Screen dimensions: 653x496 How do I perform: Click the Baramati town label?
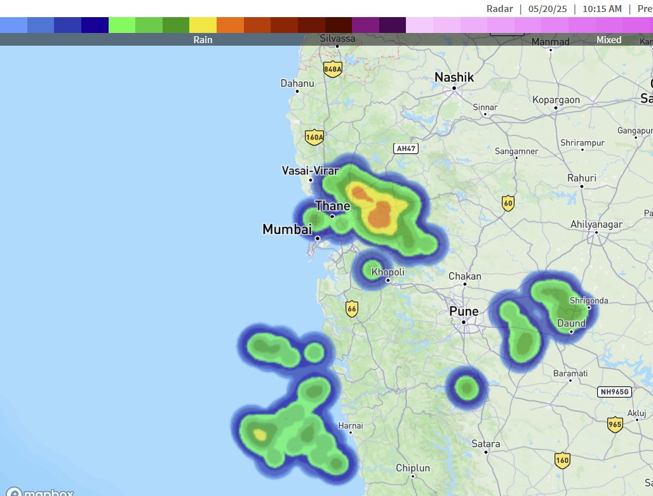570,374
